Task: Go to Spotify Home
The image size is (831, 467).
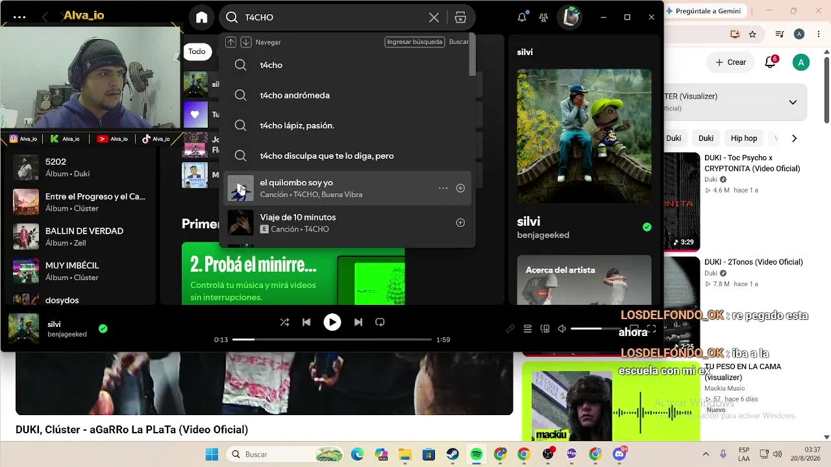Action: (202, 18)
